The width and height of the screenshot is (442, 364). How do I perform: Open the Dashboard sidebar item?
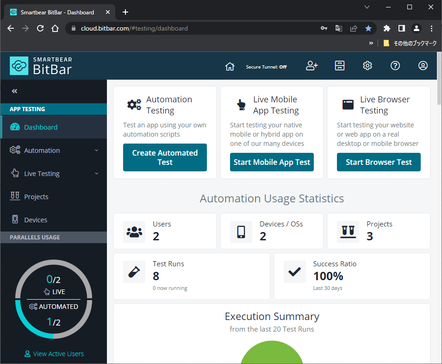click(54, 127)
